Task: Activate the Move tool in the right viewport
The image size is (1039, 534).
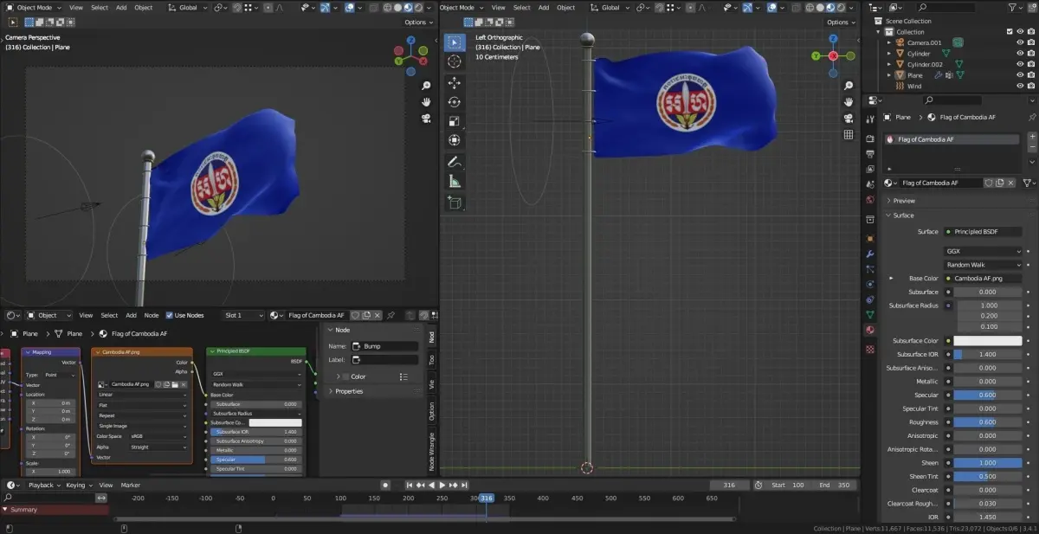Action: 455,83
